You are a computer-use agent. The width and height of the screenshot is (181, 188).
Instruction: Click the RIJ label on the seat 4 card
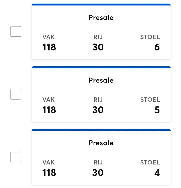tap(98, 162)
